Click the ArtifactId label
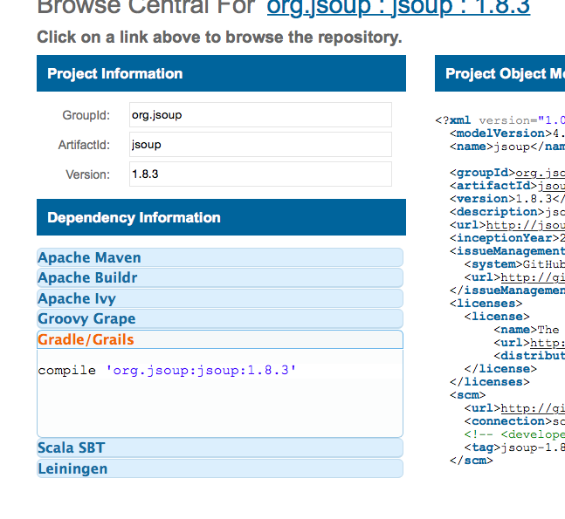Viewport: 565px width, 519px height. point(84,145)
